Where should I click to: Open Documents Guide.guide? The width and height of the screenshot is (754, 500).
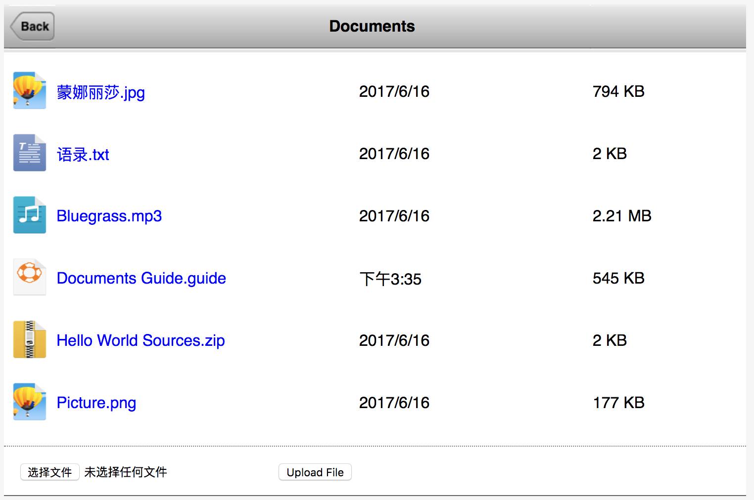141,278
